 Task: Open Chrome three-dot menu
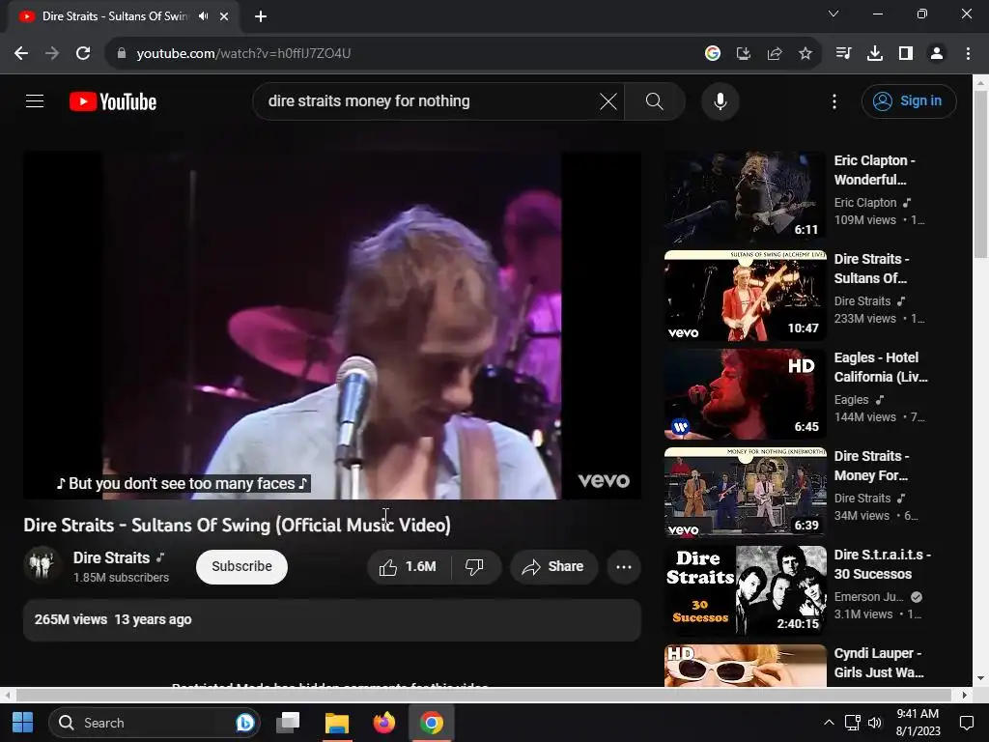968,54
